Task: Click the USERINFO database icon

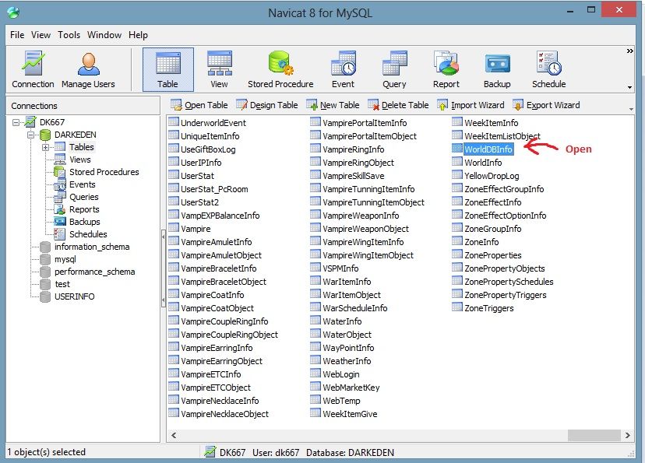Action: tap(45, 296)
